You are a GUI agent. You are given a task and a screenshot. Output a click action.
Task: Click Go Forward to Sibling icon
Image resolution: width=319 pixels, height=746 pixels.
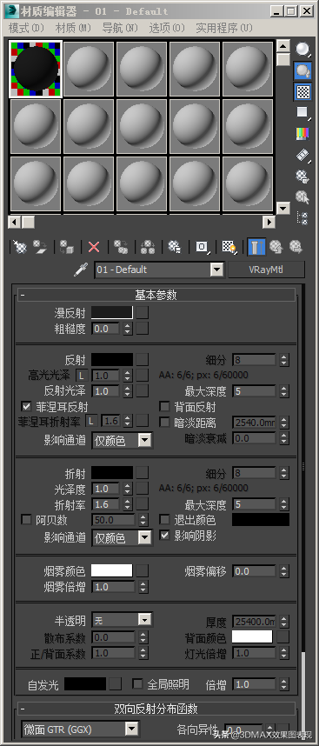(x=296, y=246)
